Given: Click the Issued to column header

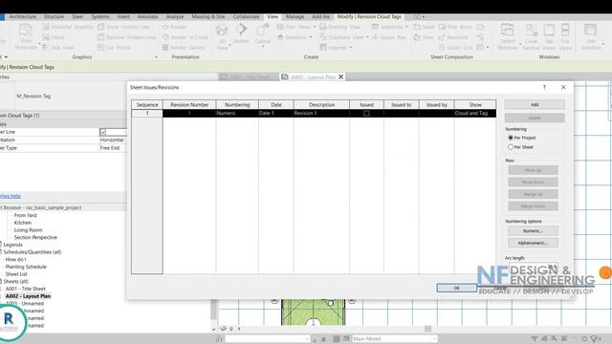Looking at the screenshot, I should (402, 104).
